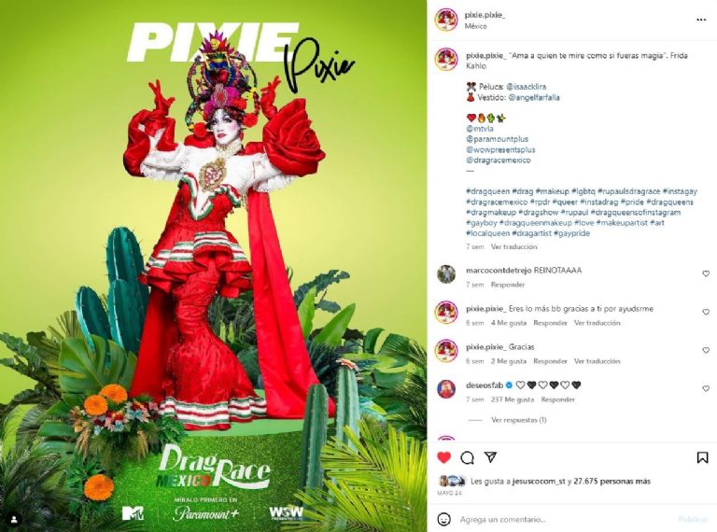Screen dimensions: 717x532
Task: Share post using paper plane icon
Action: click(x=490, y=457)
